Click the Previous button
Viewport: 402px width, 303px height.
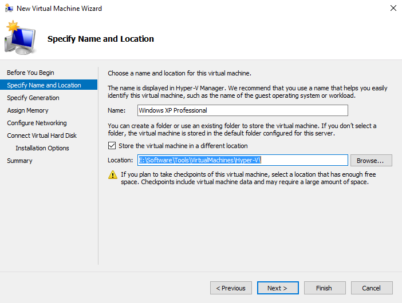click(x=231, y=288)
